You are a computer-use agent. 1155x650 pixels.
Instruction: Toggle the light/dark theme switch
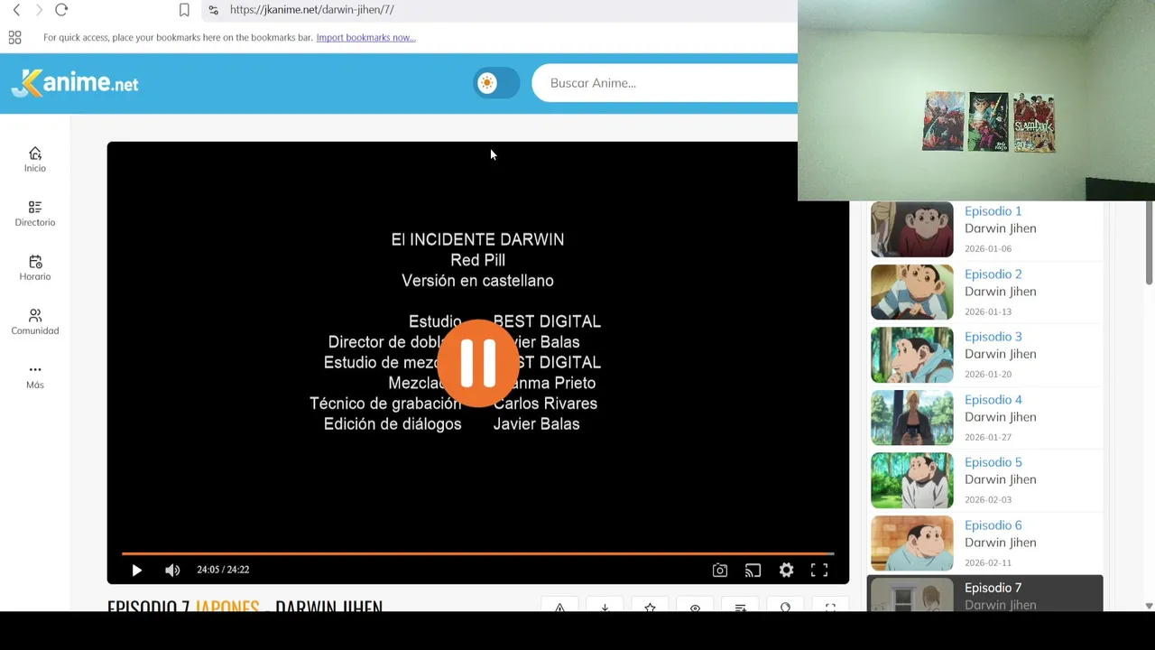(x=496, y=83)
